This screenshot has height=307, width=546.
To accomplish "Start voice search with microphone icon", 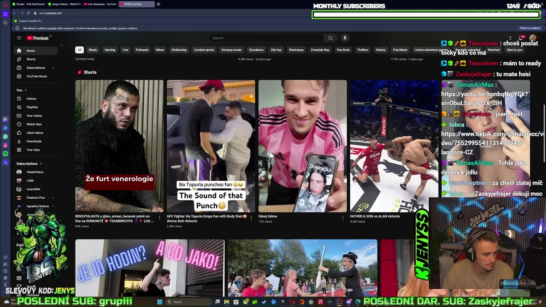I will coord(345,38).
